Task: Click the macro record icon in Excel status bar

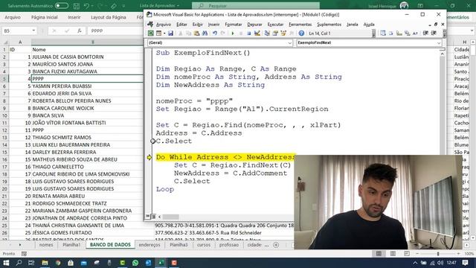Action: point(24,254)
